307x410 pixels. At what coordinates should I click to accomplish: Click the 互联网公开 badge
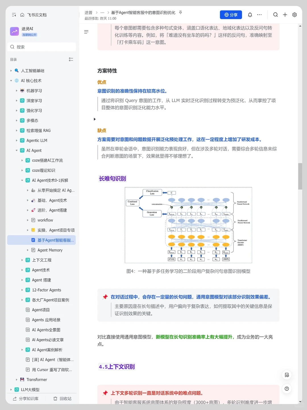[30, 35]
